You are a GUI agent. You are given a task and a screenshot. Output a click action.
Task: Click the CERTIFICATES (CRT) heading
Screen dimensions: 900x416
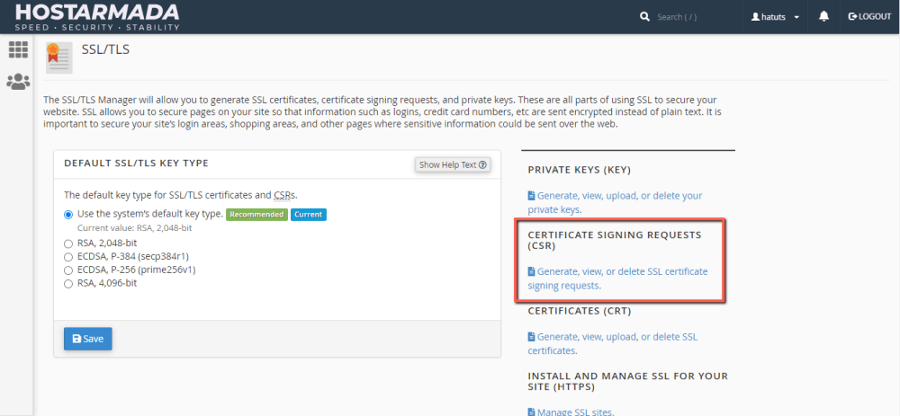click(579, 311)
